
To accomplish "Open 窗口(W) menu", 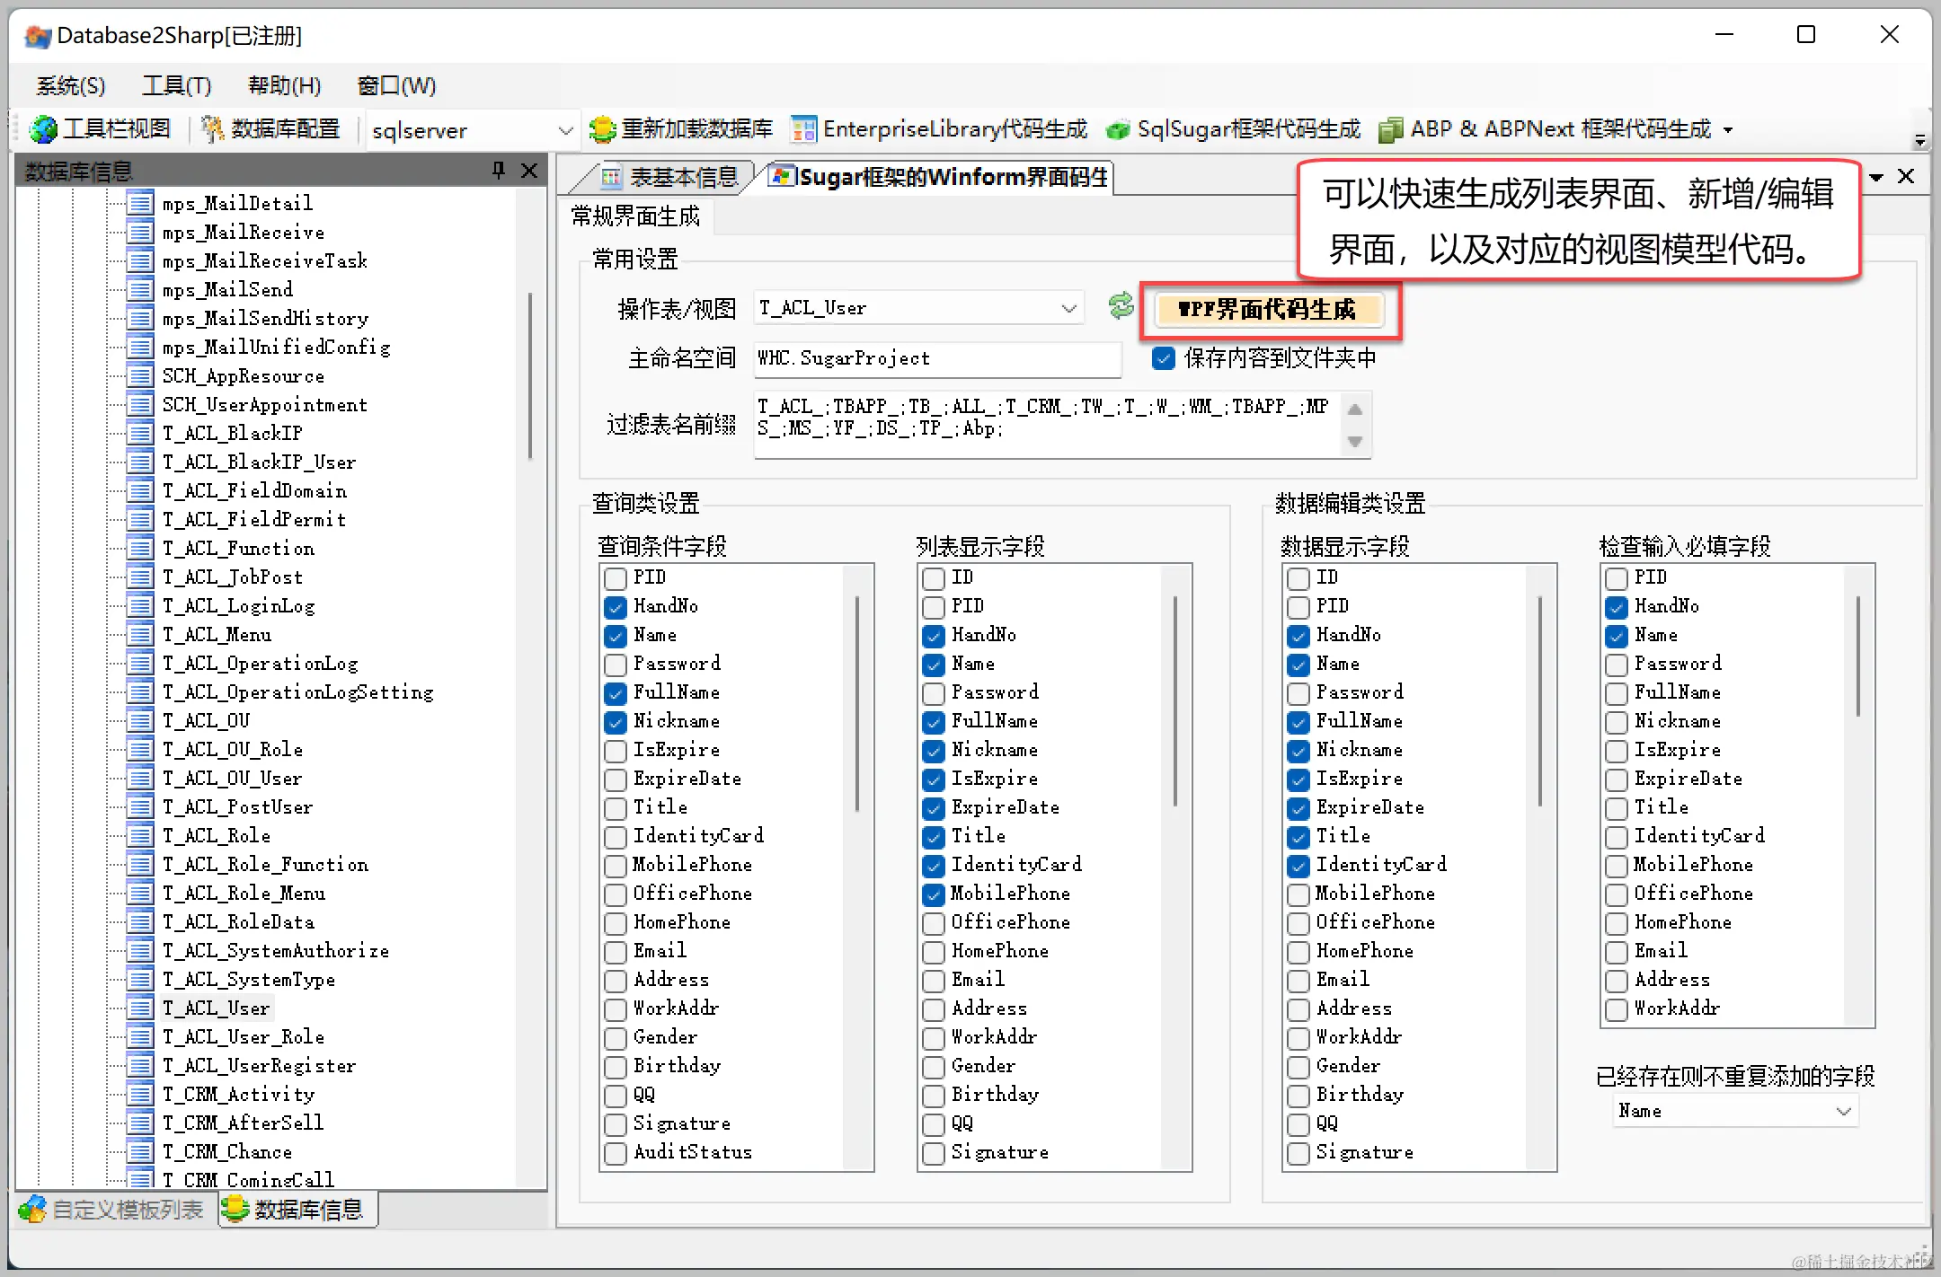I will click(396, 85).
